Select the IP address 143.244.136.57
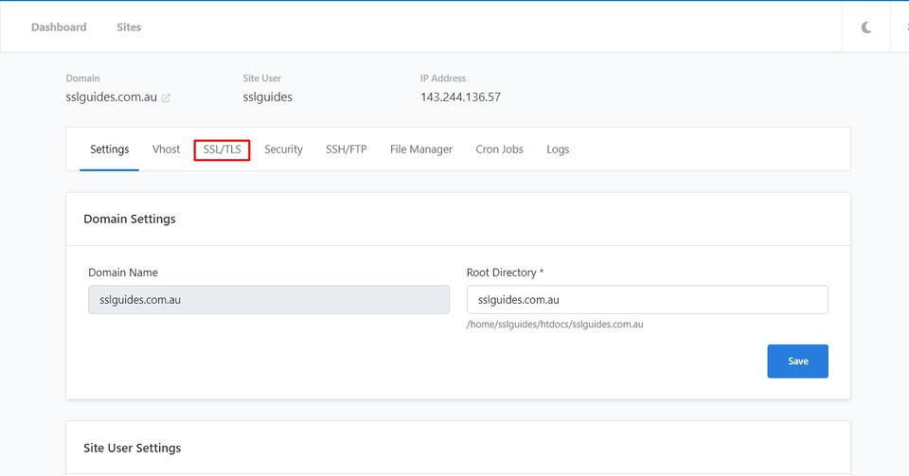 click(460, 97)
